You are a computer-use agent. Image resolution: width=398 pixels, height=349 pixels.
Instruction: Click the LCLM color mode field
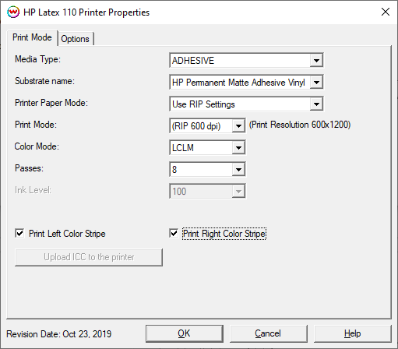click(201, 148)
